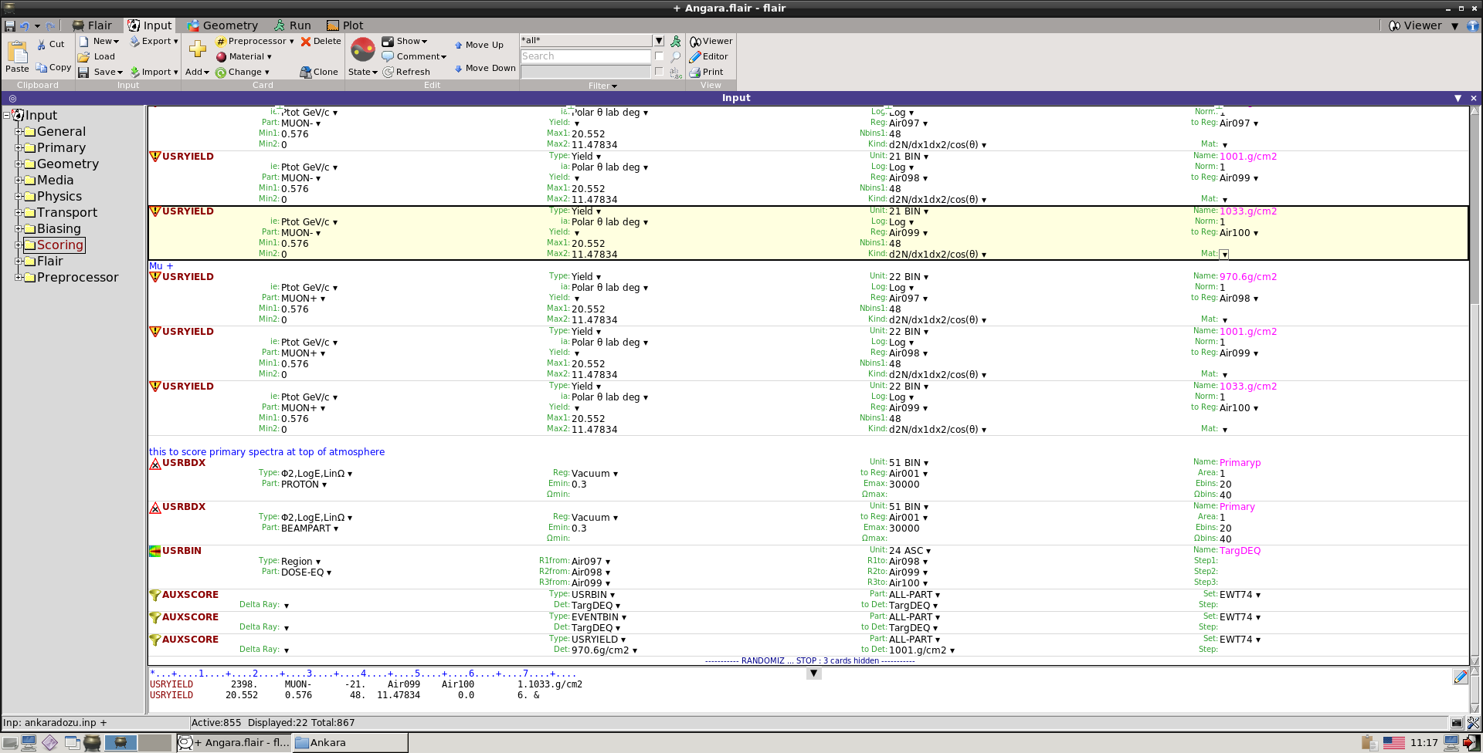Click the Comment button
This screenshot has height=753, width=1483.
tap(415, 57)
